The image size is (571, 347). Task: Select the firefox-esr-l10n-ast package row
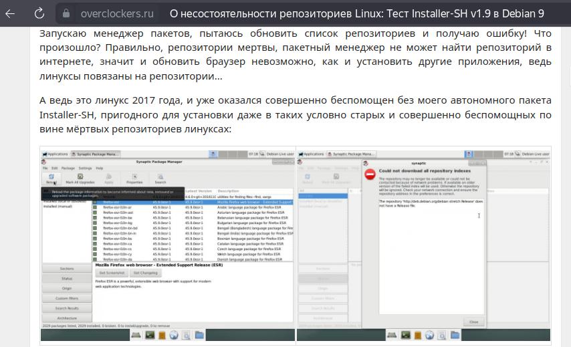193,212
